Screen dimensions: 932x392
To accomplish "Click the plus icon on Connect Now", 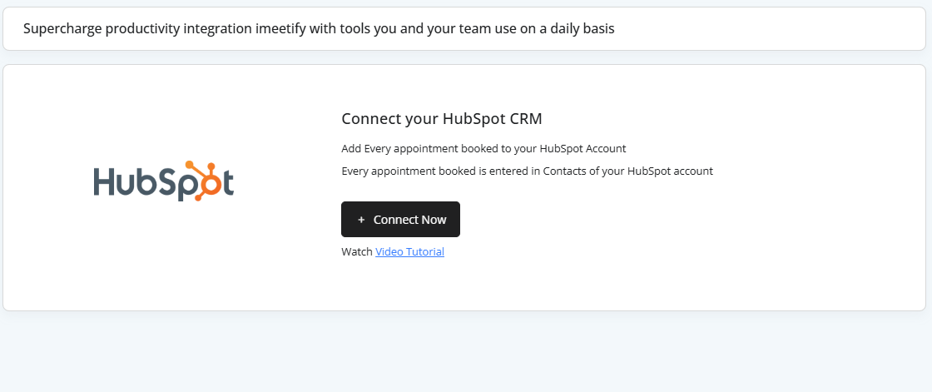I will 361,220.
